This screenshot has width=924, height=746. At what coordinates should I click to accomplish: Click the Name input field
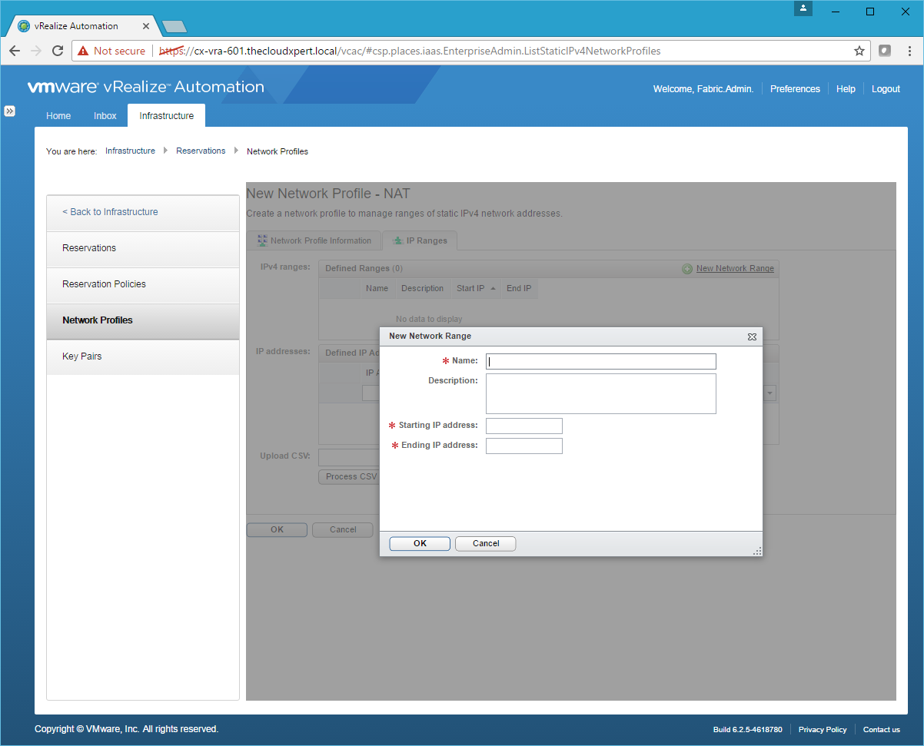600,361
